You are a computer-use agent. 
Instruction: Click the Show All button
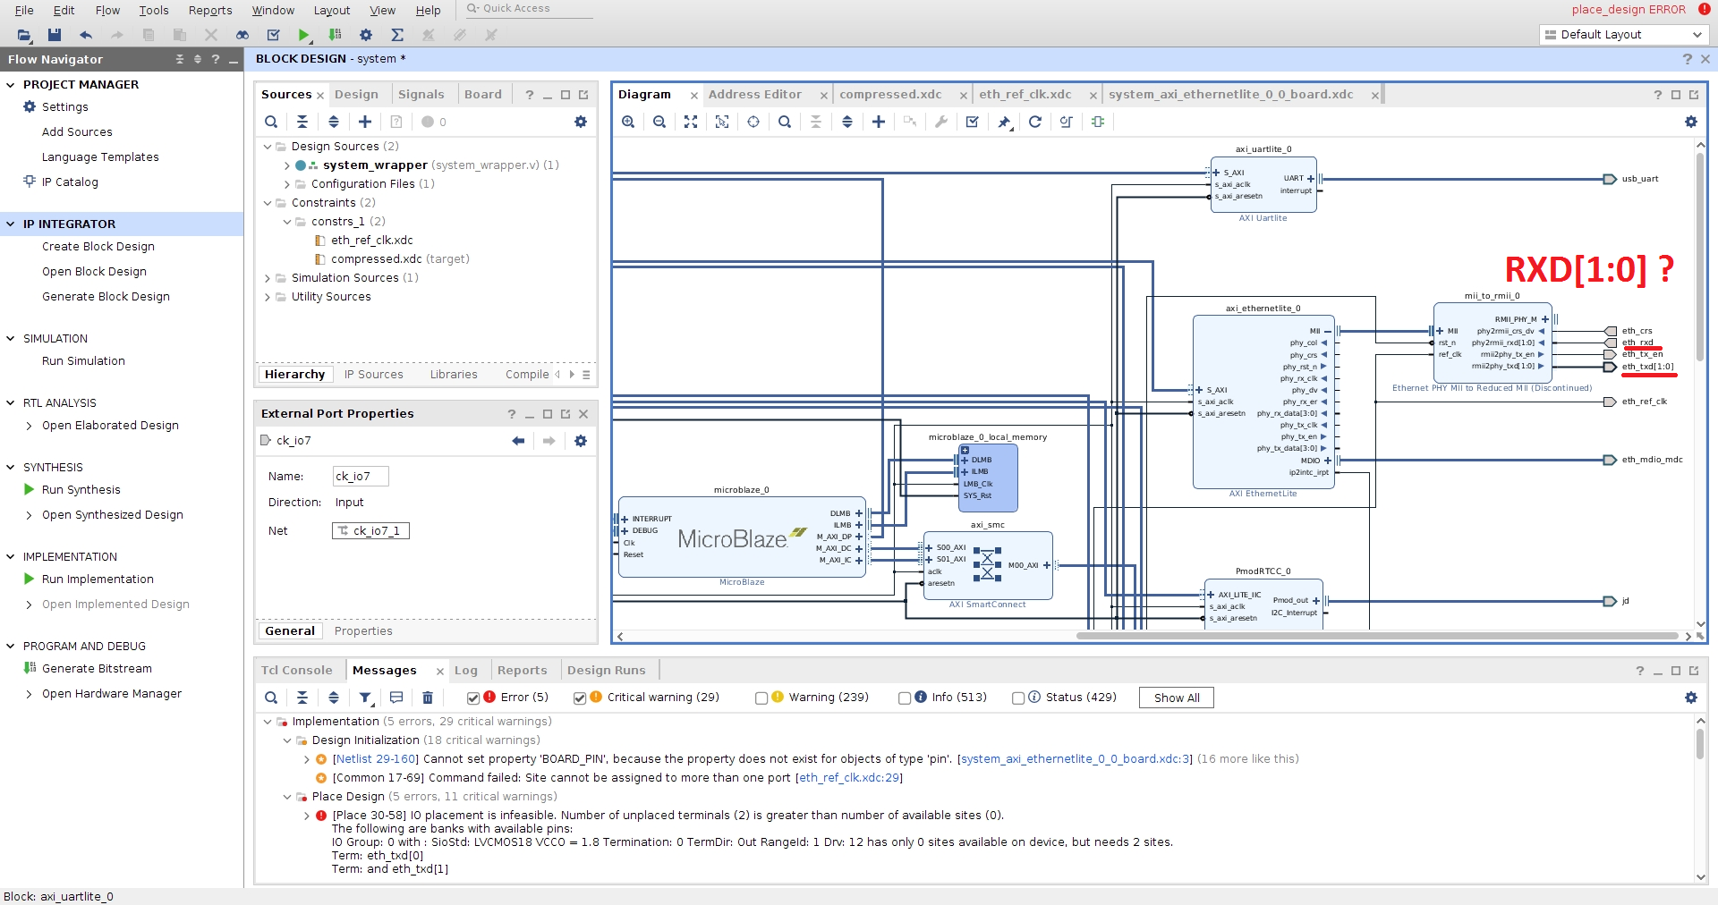click(1177, 698)
